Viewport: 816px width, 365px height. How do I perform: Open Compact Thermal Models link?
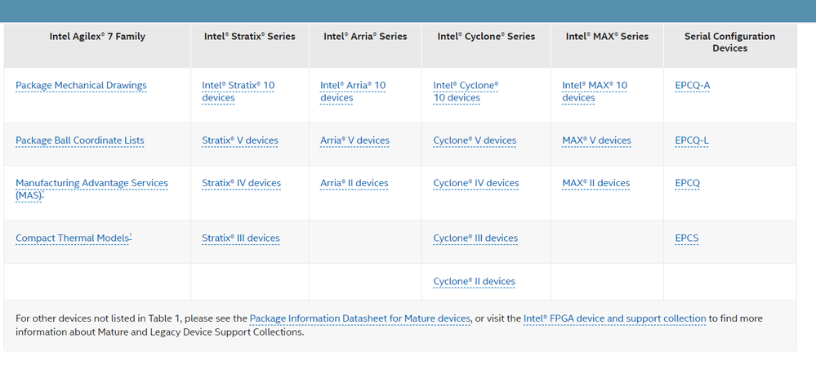tap(72, 238)
